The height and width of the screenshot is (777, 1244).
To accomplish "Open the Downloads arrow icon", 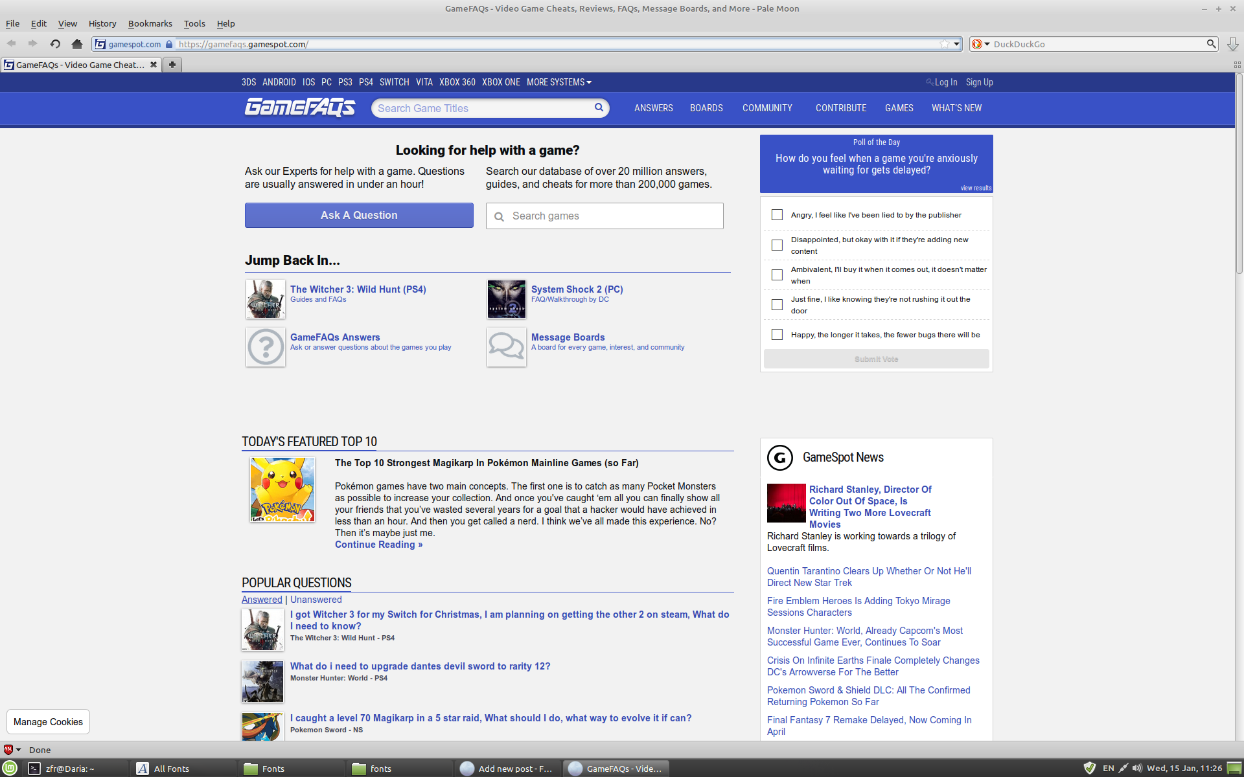I will click(x=1232, y=44).
